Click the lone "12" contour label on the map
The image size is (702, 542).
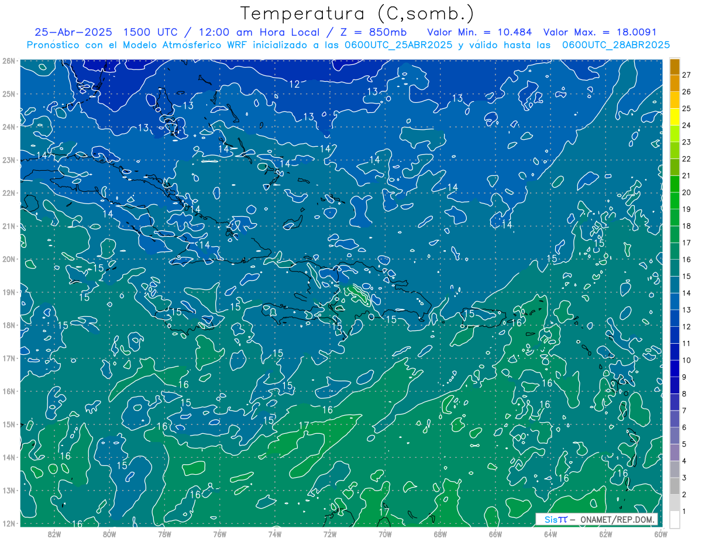click(x=294, y=85)
